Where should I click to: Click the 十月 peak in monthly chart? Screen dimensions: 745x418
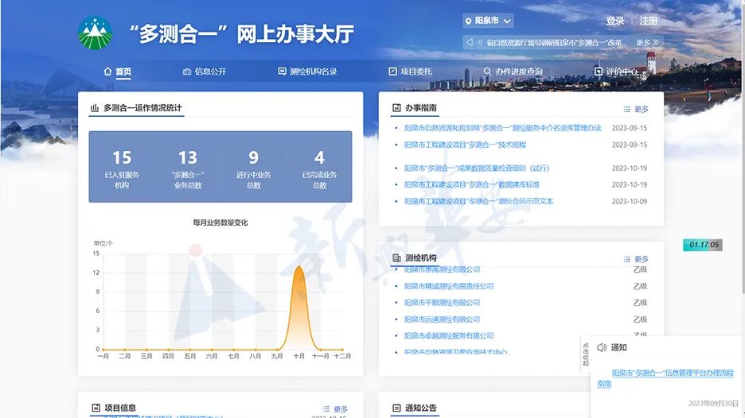click(x=298, y=268)
